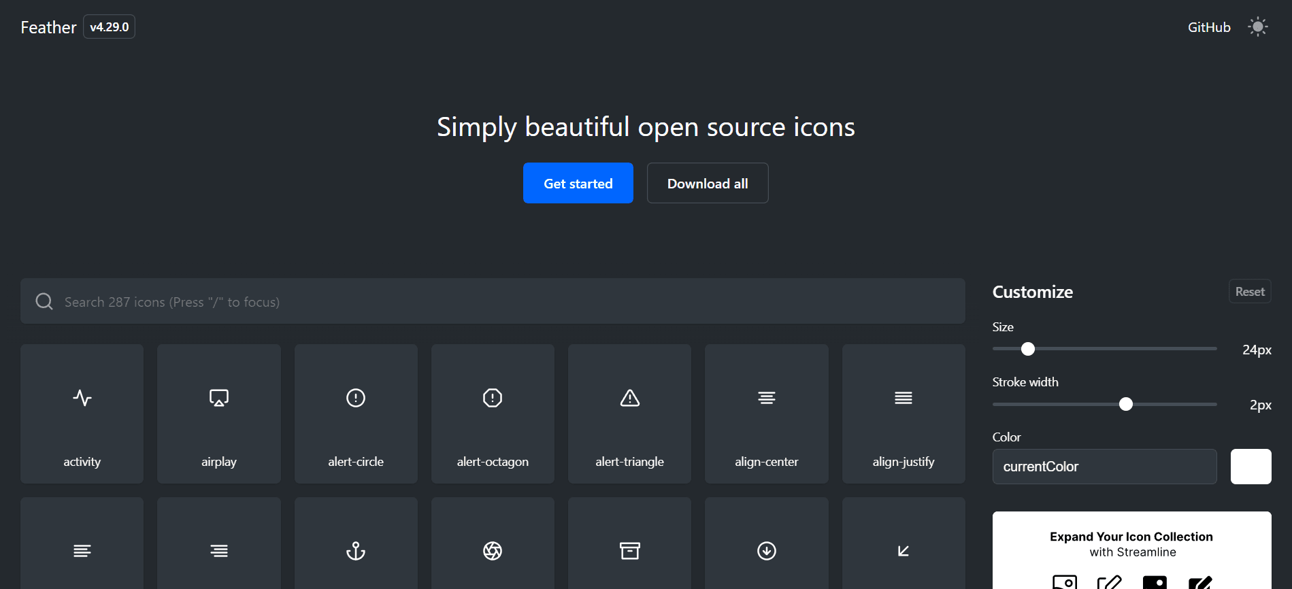Screen dimensions: 1292x589
Task: Reset the customize settings
Action: 1250,291
